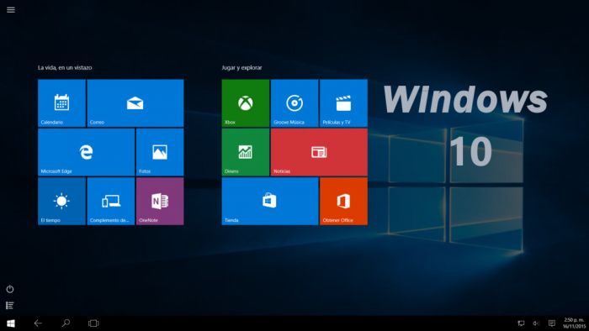Launch the Xbox tile

pyautogui.click(x=246, y=103)
